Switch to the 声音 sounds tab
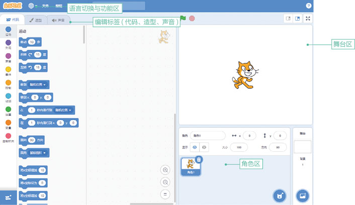Screen dimensions: 355x205 (x=58, y=20)
